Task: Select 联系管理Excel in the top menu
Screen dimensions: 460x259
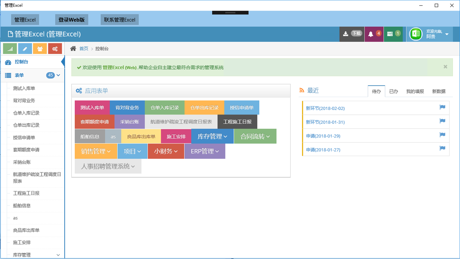Action: 120,20
